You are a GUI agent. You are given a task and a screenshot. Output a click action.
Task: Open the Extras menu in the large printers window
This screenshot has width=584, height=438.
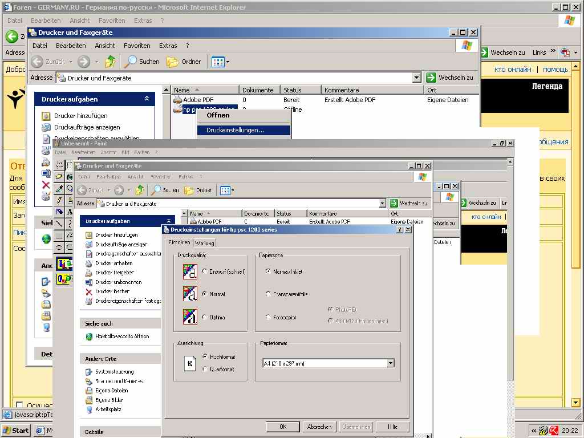168,46
